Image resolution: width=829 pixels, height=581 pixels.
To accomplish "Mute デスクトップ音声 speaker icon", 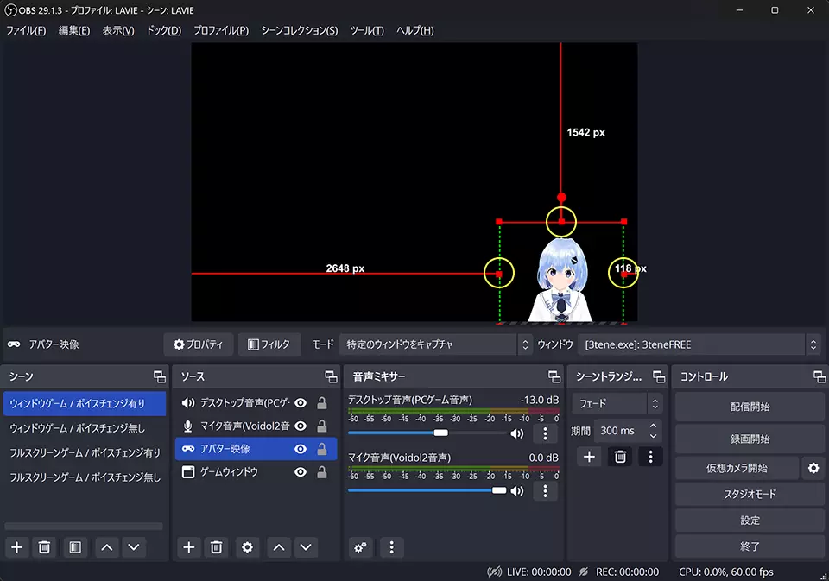I will point(517,433).
